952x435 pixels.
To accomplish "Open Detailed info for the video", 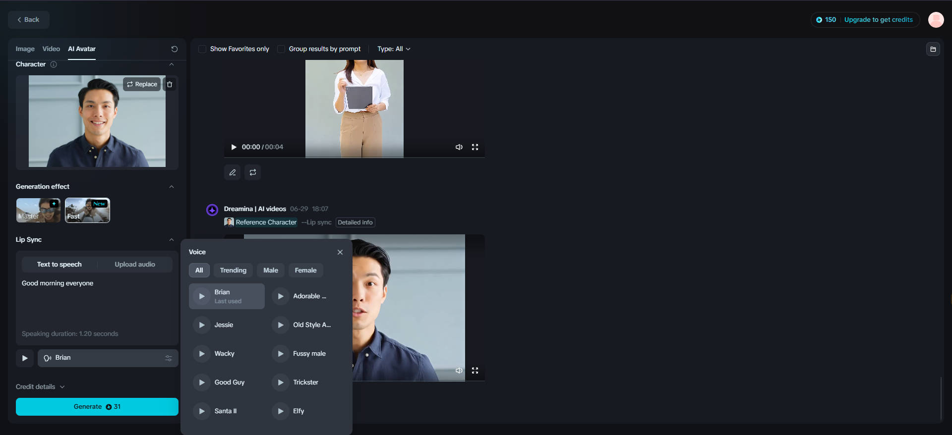I will (356, 222).
